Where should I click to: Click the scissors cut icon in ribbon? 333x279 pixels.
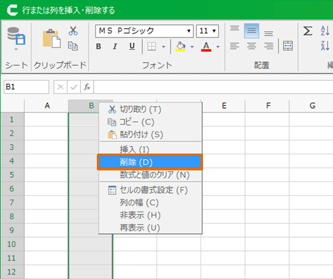point(73,31)
